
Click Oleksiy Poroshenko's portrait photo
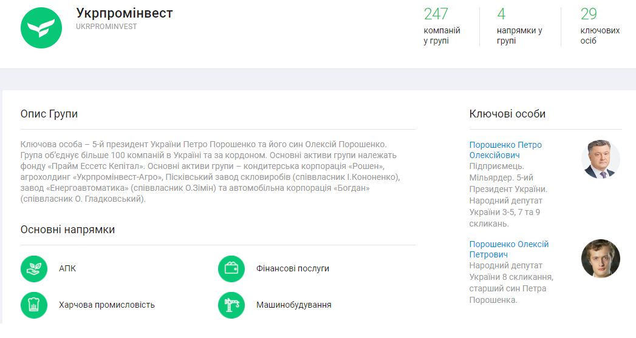[601, 259]
